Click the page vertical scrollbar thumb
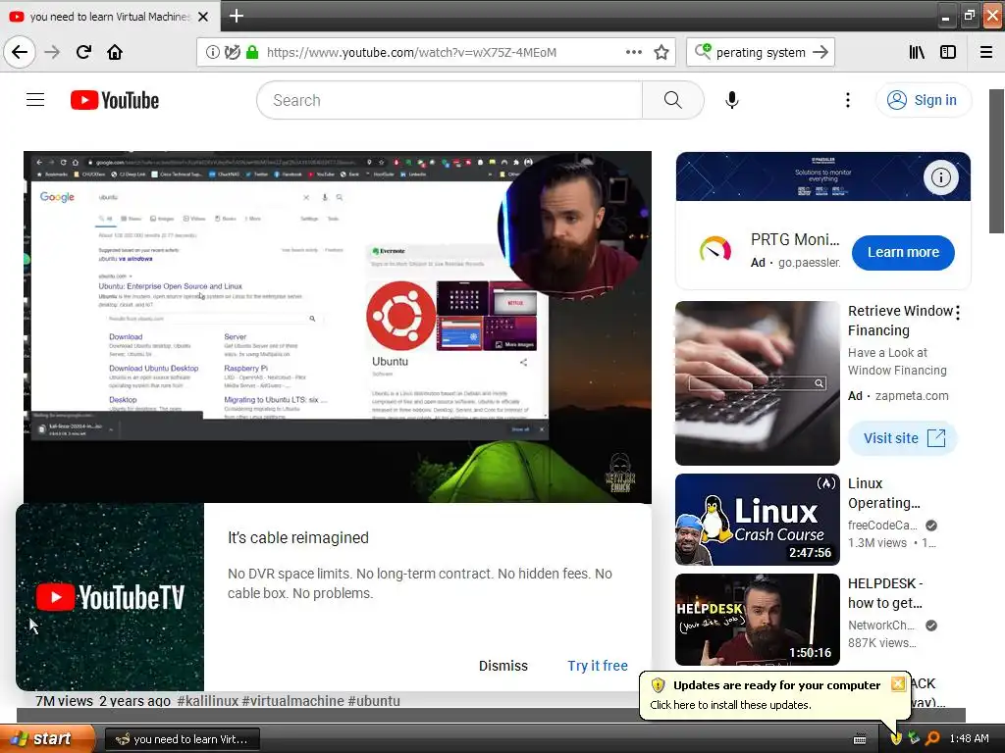The height and width of the screenshot is (753, 1005). pyautogui.click(x=996, y=162)
